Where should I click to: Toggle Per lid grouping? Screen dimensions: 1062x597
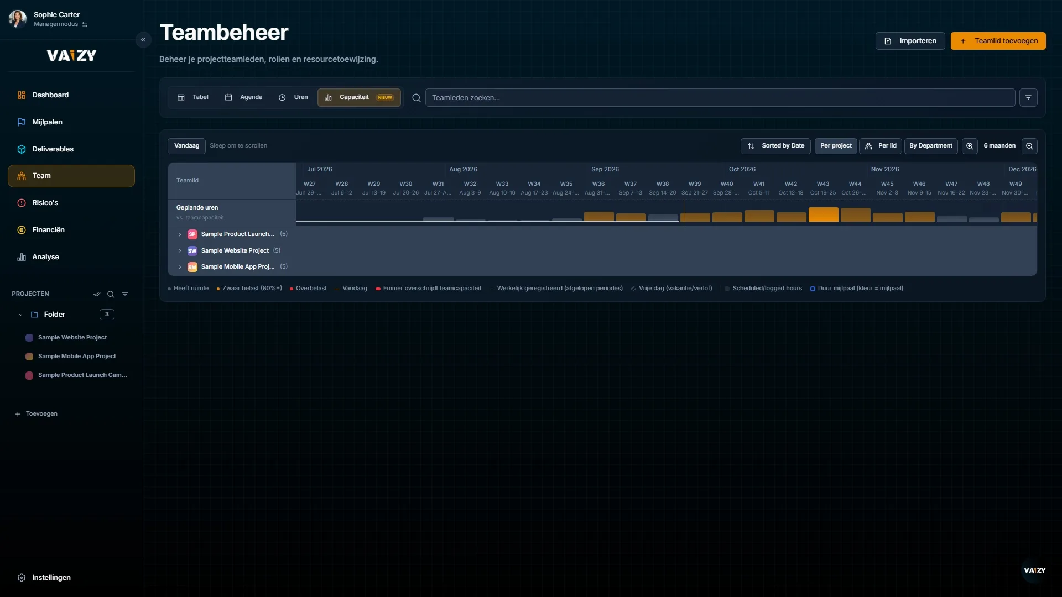(x=881, y=146)
